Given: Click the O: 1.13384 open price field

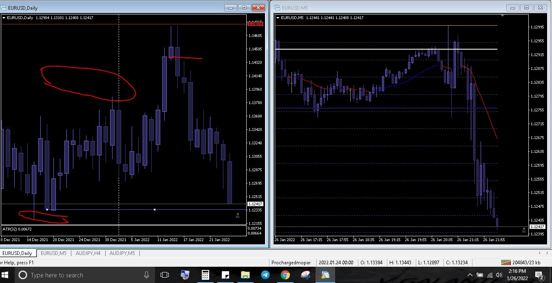Looking at the screenshot, I should (x=371, y=263).
